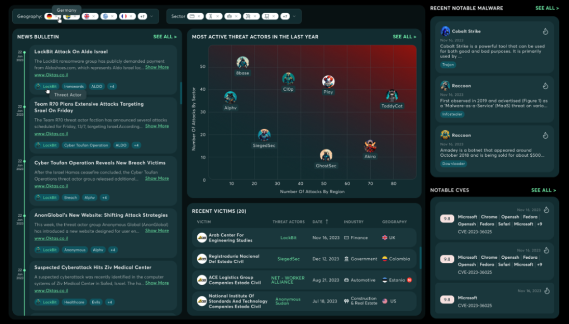The image size is (569, 324).
Task: Expand +4 tags on Cyber Toufan article
Action: point(105,197)
